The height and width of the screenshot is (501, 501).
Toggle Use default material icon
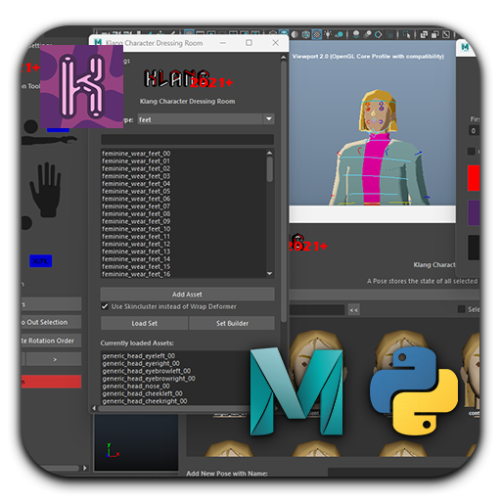[x=295, y=34]
